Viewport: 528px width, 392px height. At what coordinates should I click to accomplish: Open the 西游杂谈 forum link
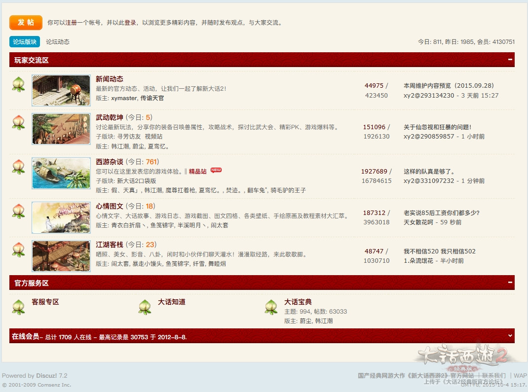tap(110, 162)
